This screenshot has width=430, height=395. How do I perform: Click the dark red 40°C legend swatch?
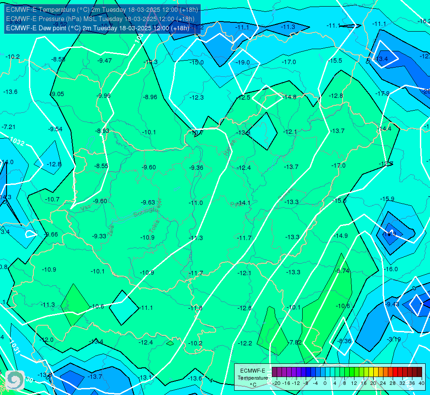click(x=419, y=372)
